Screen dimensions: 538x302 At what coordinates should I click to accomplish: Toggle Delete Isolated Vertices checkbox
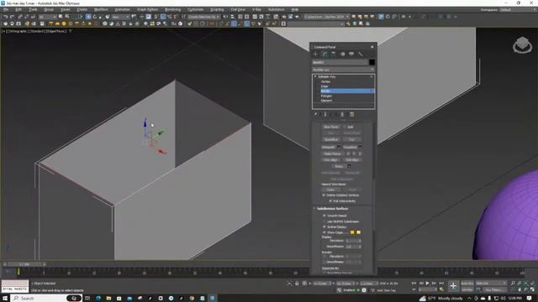pos(324,195)
